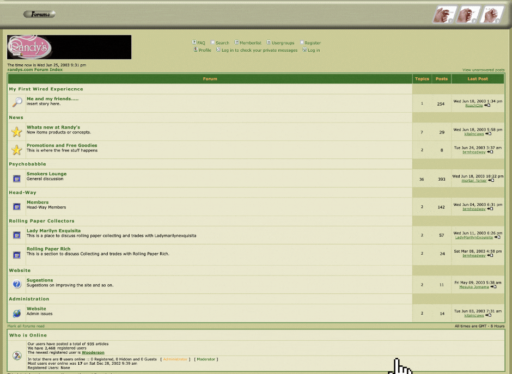Click the Randy's logo image
The image size is (512, 374).
click(69, 47)
